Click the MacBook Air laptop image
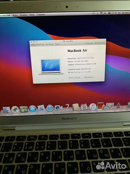The width and height of the screenshot is (130, 174). [51, 67]
